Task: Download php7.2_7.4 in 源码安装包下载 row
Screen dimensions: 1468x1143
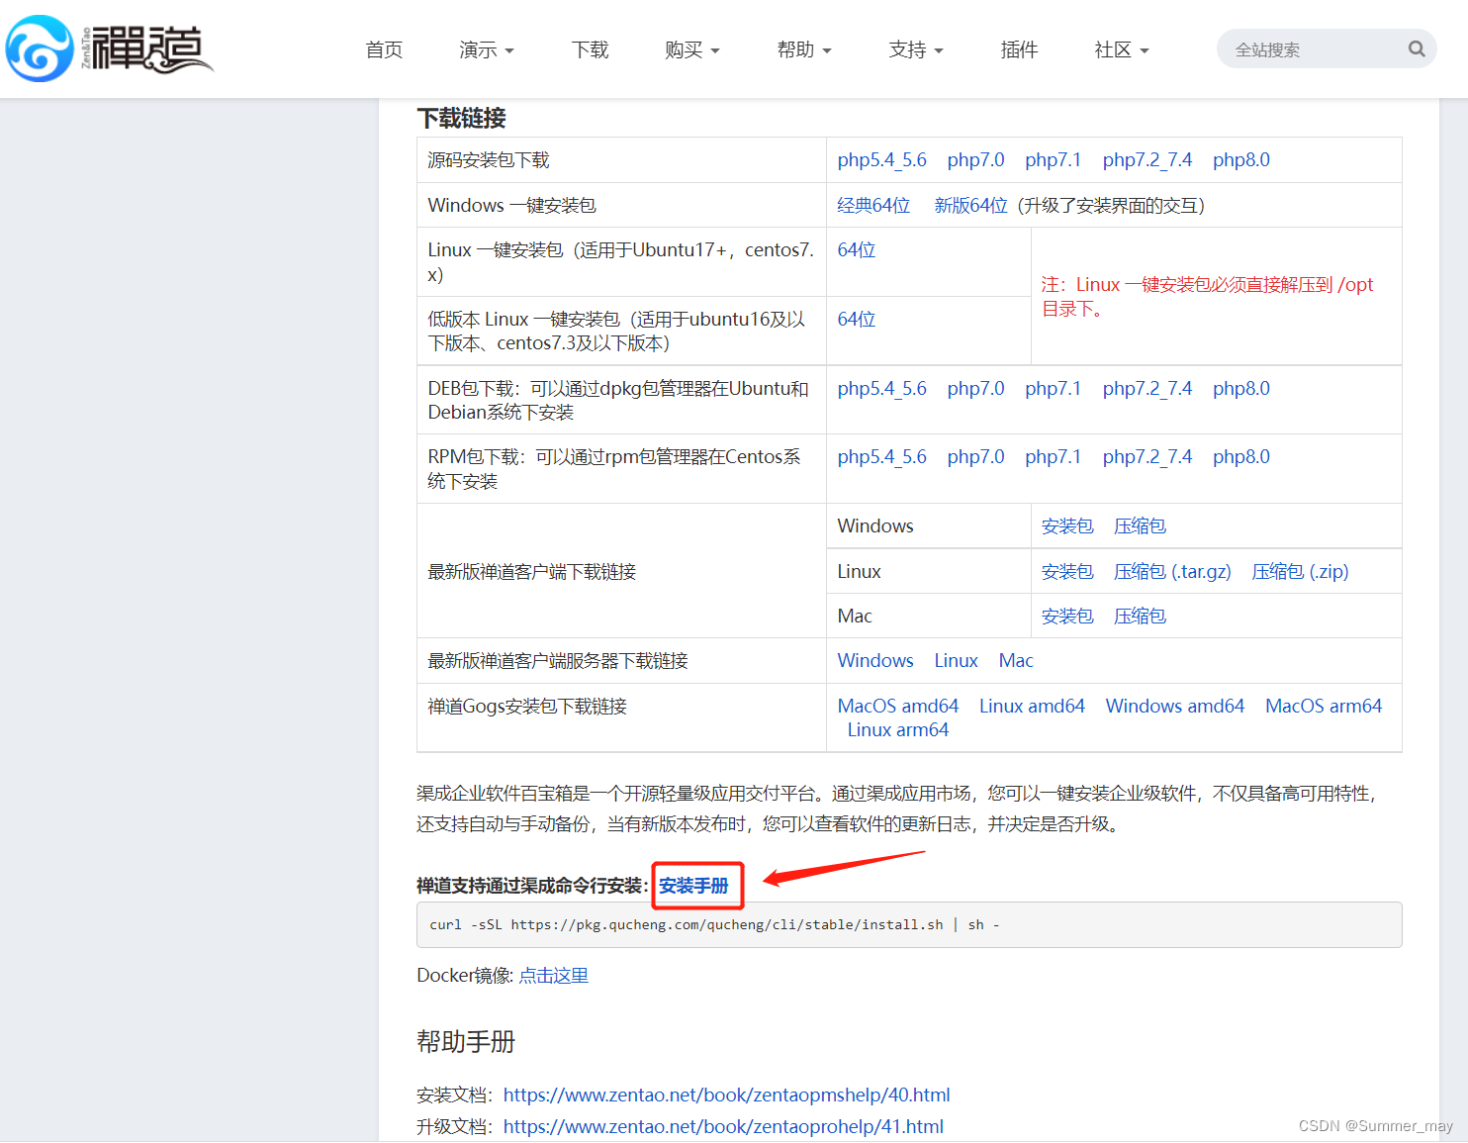Action: pos(1147,160)
